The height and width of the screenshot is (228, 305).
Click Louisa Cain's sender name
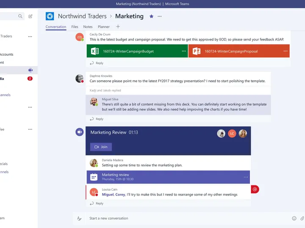(110, 190)
